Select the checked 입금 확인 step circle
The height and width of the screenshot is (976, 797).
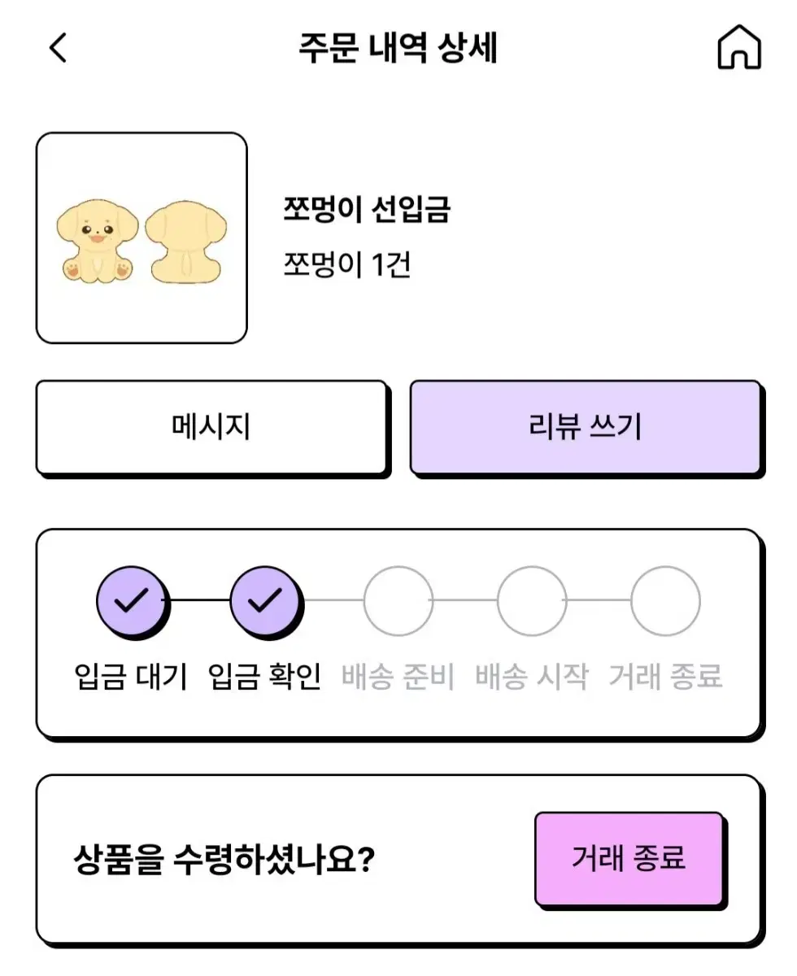(x=265, y=601)
